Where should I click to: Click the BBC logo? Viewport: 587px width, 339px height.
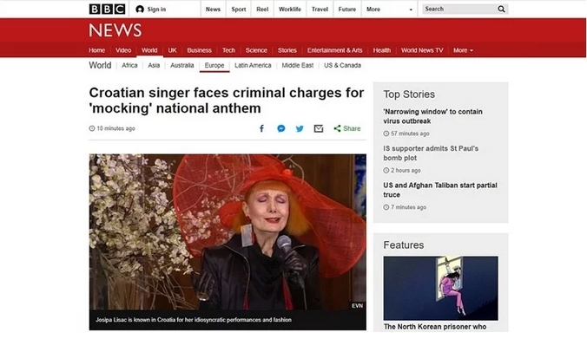point(107,9)
